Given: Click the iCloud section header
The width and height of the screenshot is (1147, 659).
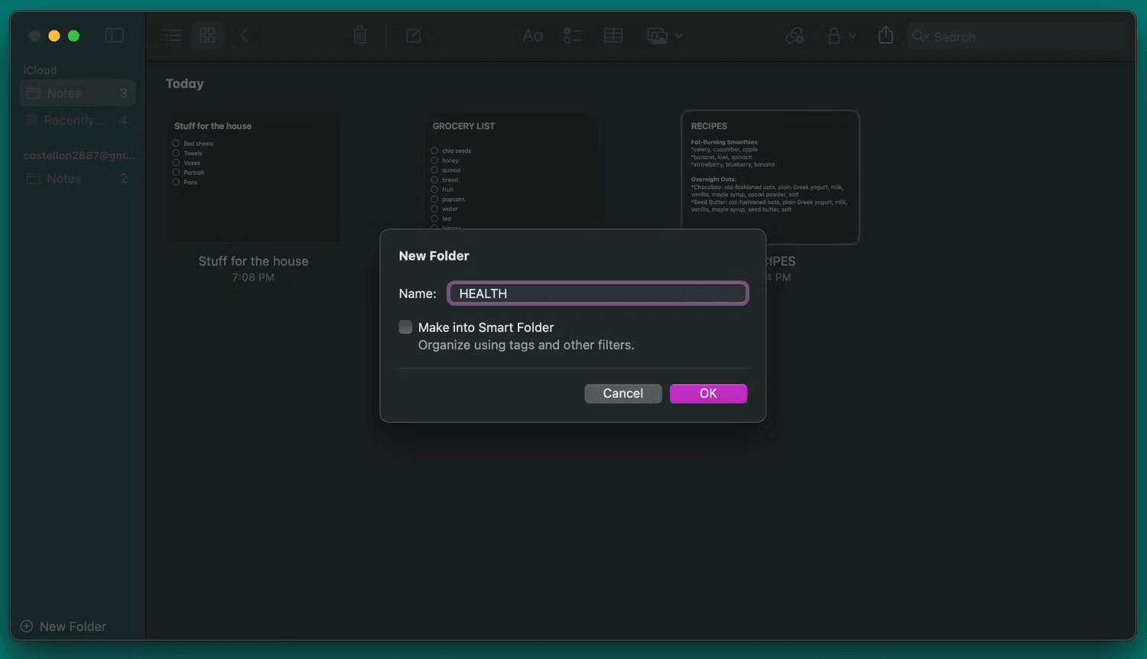Looking at the screenshot, I should pyautogui.click(x=40, y=70).
